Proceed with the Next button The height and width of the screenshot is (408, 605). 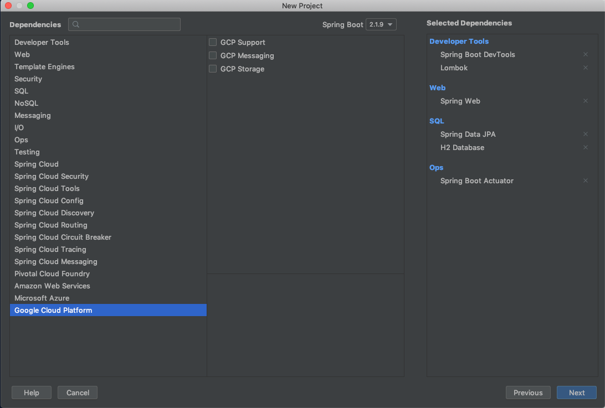point(576,392)
